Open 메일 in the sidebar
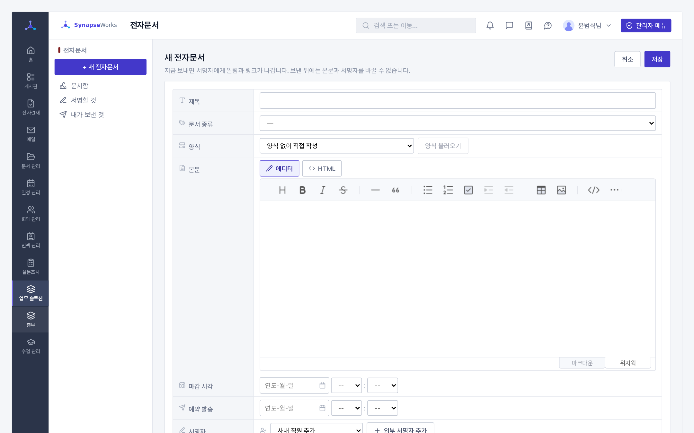This screenshot has height=433, width=694. [31, 134]
